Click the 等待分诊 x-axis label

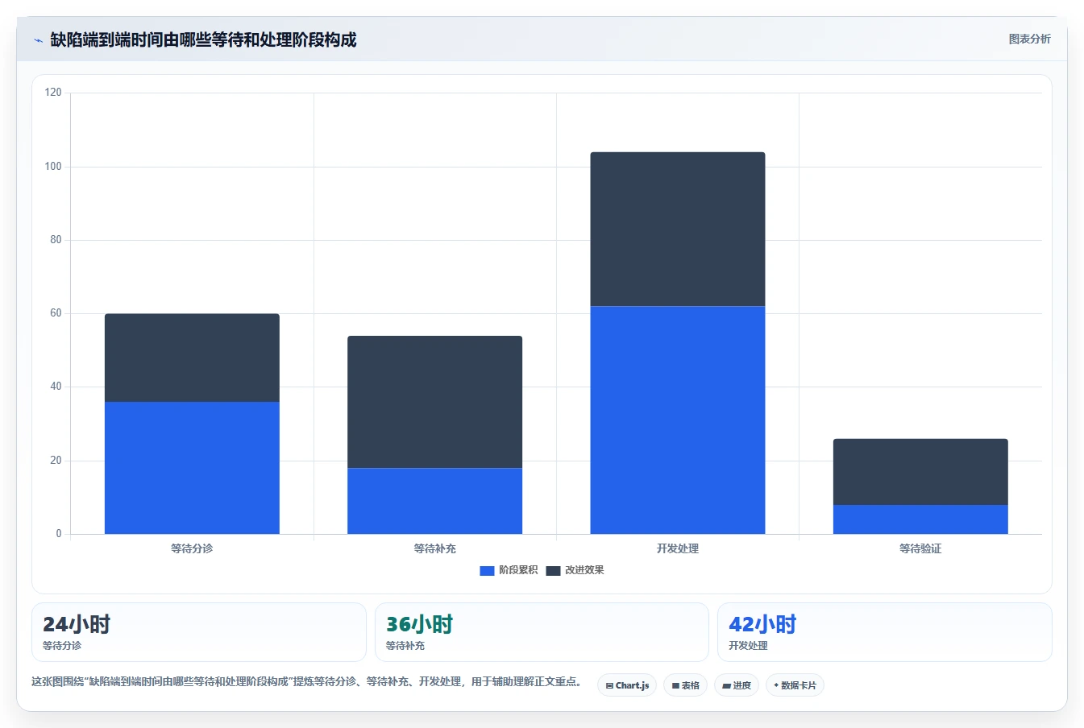[x=192, y=548]
